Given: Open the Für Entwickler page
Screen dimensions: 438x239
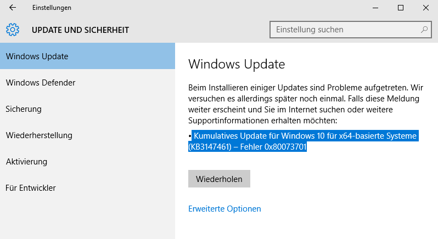Looking at the screenshot, I should [87, 187].
